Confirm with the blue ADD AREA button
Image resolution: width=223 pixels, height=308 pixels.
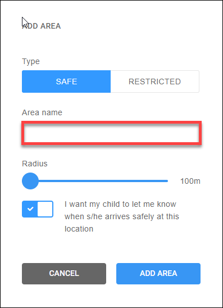(158, 273)
